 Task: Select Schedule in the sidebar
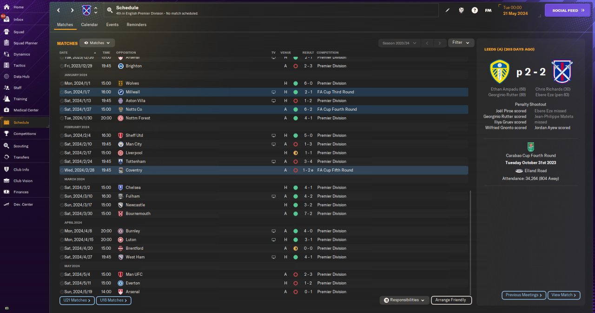point(25,122)
